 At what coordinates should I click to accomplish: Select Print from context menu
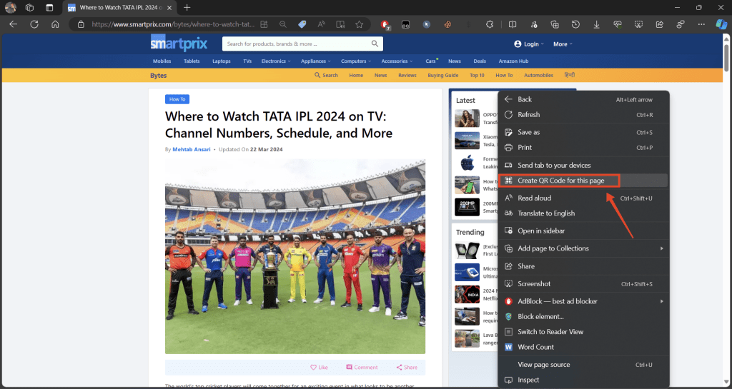coord(583,147)
